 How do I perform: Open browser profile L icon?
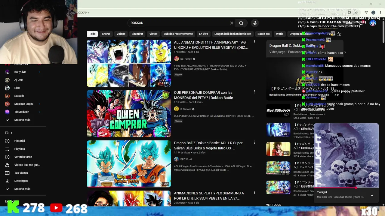373,13
